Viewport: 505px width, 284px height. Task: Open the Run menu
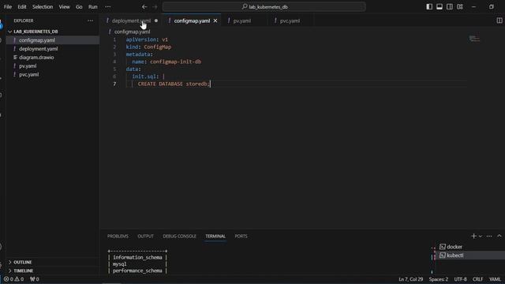(93, 7)
